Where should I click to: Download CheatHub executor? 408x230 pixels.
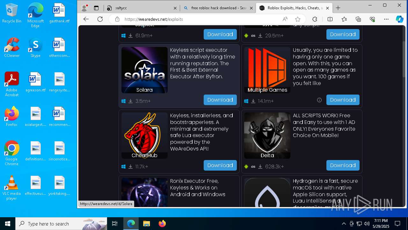[220, 165]
